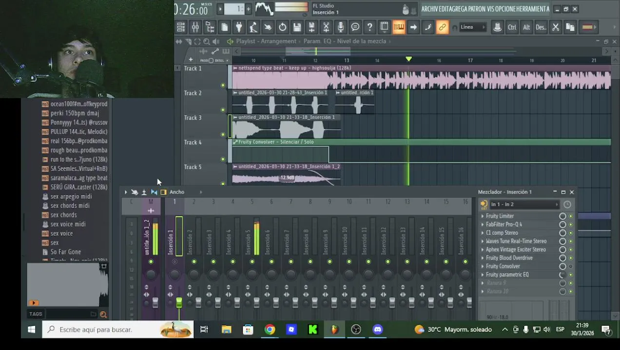This screenshot has height=350, width=620.
Task: Click the mixer latency clock icon
Action: click(x=567, y=205)
